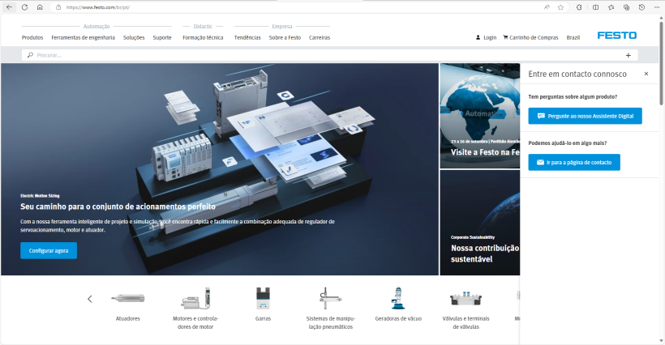Toggle split screen icon in browser toolbar
The height and width of the screenshot is (345, 665).
coord(595,7)
